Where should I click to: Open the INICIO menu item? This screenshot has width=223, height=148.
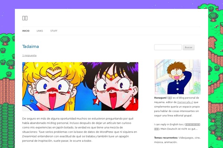26,31
